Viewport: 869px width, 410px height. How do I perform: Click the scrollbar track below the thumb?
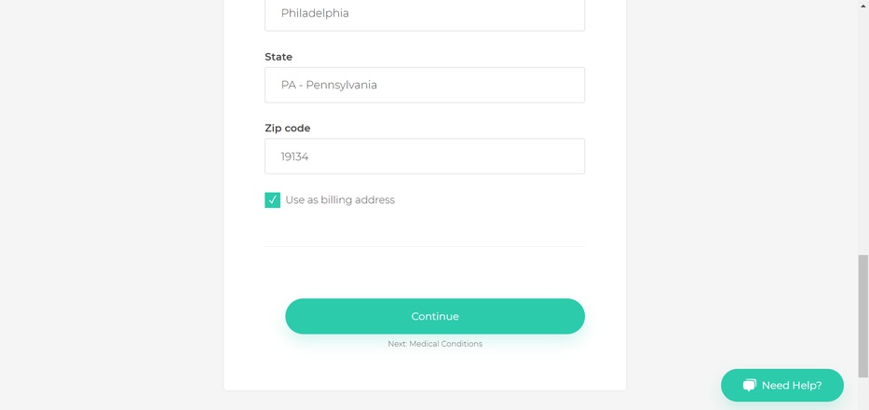863,393
